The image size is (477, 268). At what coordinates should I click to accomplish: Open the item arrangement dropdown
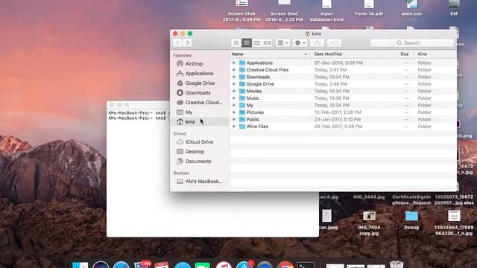click(x=282, y=43)
